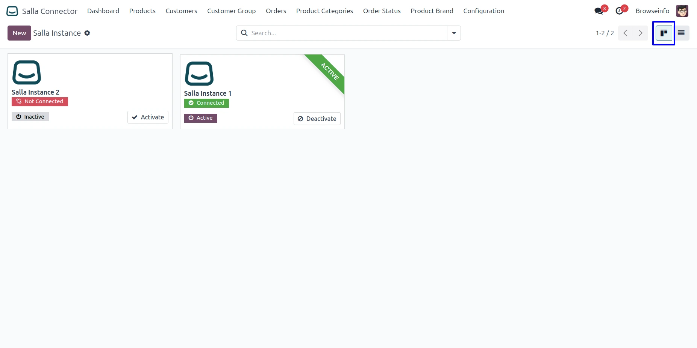Viewport: 697px width, 348px height.
Task: Go to next page of records
Action: click(x=640, y=33)
